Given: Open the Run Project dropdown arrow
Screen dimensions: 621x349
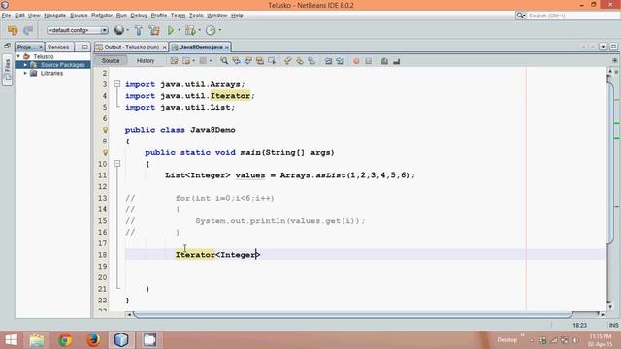Looking at the screenshot, I should tap(179, 30).
